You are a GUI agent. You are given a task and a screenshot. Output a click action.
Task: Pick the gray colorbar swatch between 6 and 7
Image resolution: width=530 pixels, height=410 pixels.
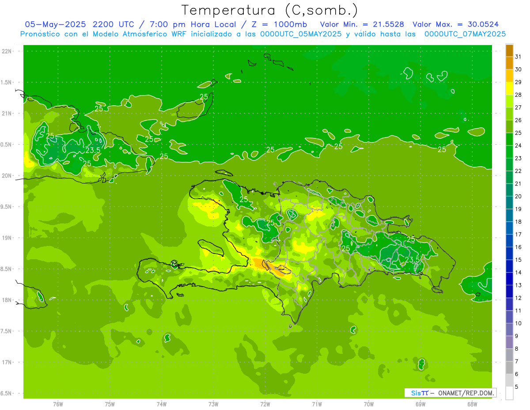(509, 368)
